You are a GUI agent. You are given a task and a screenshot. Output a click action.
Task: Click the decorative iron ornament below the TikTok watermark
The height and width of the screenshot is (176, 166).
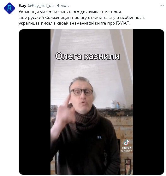tap(128, 163)
